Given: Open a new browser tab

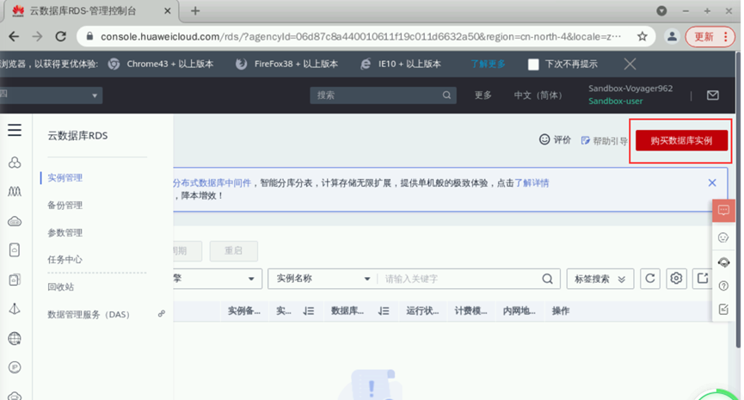Looking at the screenshot, I should [195, 11].
